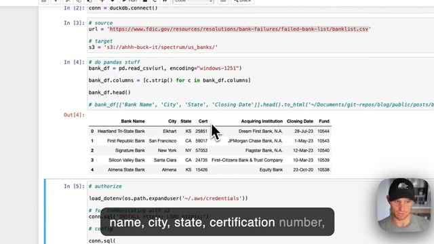
Task: Click the commented to_html line
Action: [x=261, y=104]
